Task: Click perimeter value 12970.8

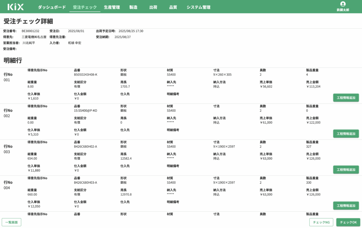Action: [126, 194]
